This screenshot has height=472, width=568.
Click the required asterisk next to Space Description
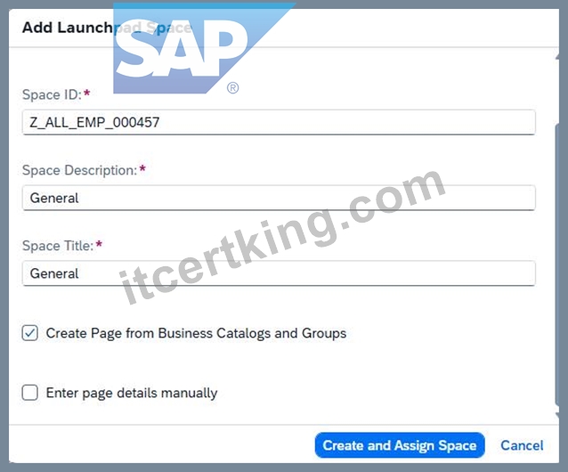tap(142, 169)
